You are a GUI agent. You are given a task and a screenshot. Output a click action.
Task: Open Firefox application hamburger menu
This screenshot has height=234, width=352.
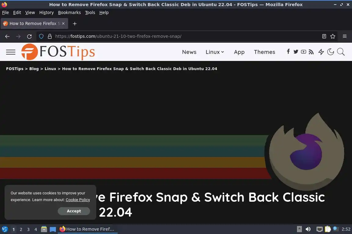pos(345,36)
